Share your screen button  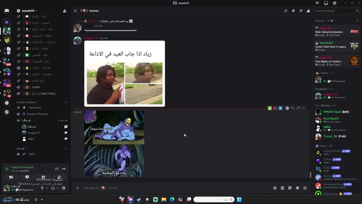pyautogui.click(x=27, y=177)
